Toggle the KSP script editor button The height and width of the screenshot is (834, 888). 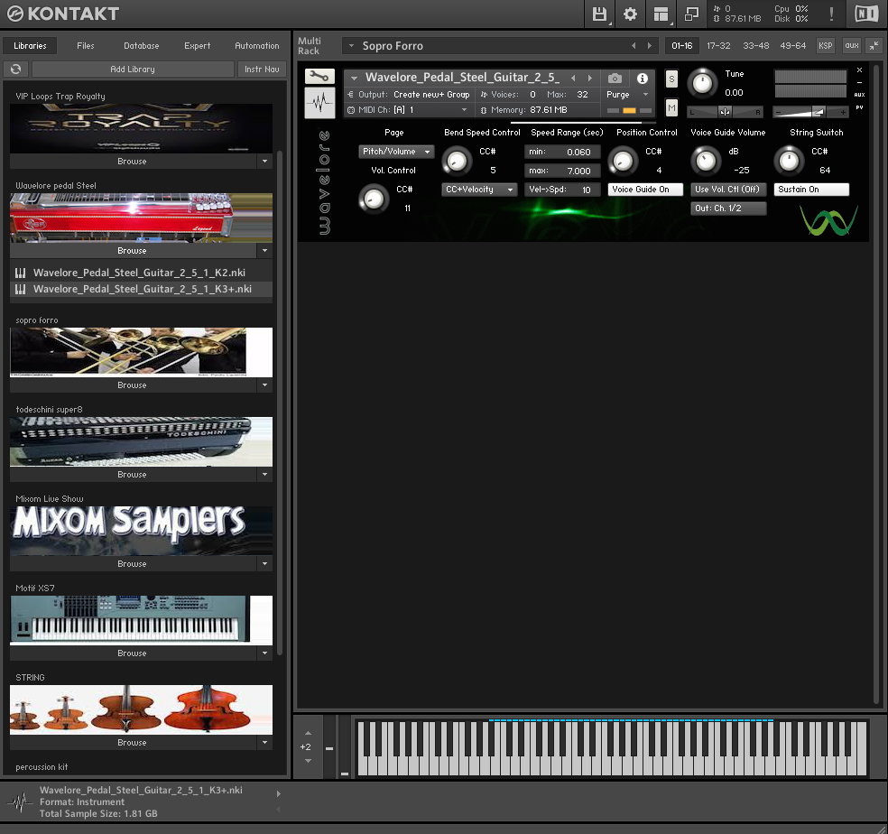(x=825, y=46)
